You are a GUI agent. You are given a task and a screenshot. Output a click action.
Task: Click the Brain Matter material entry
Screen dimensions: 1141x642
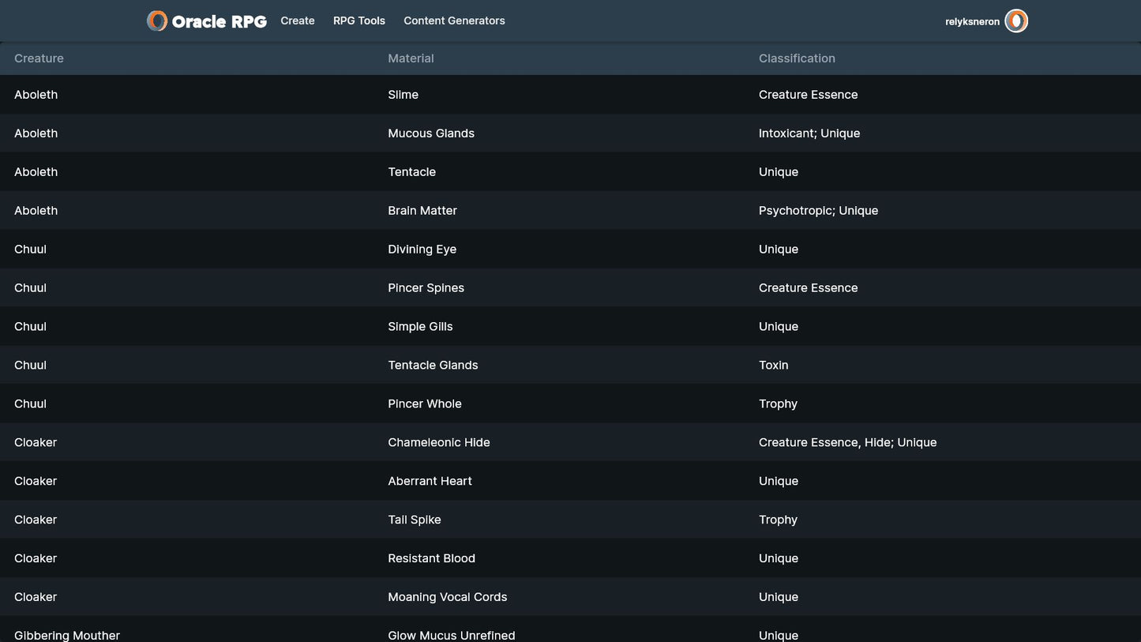[x=422, y=211]
